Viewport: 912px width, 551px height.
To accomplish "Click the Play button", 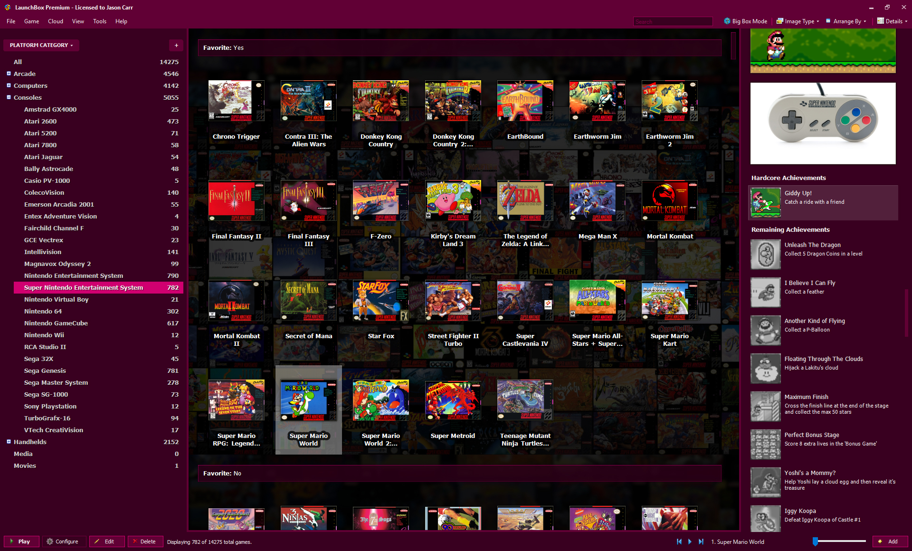I will [x=21, y=541].
